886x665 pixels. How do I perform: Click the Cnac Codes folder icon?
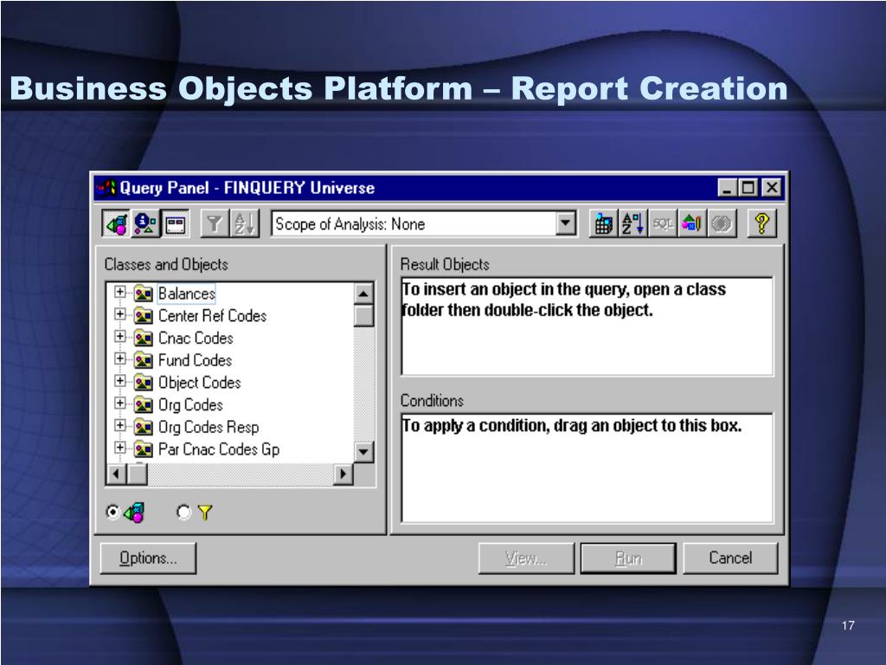point(144,339)
